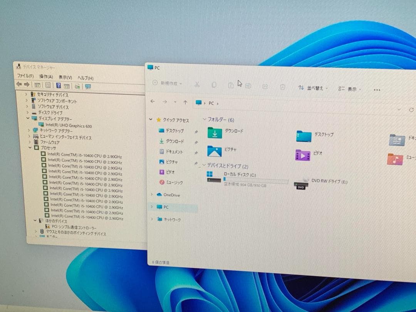Viewport: 416px width, 312px height.
Task: Click the Delete icon in Explorer toolbar
Action: [x=283, y=87]
